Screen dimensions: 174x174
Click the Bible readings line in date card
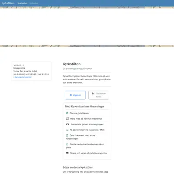(31, 74)
